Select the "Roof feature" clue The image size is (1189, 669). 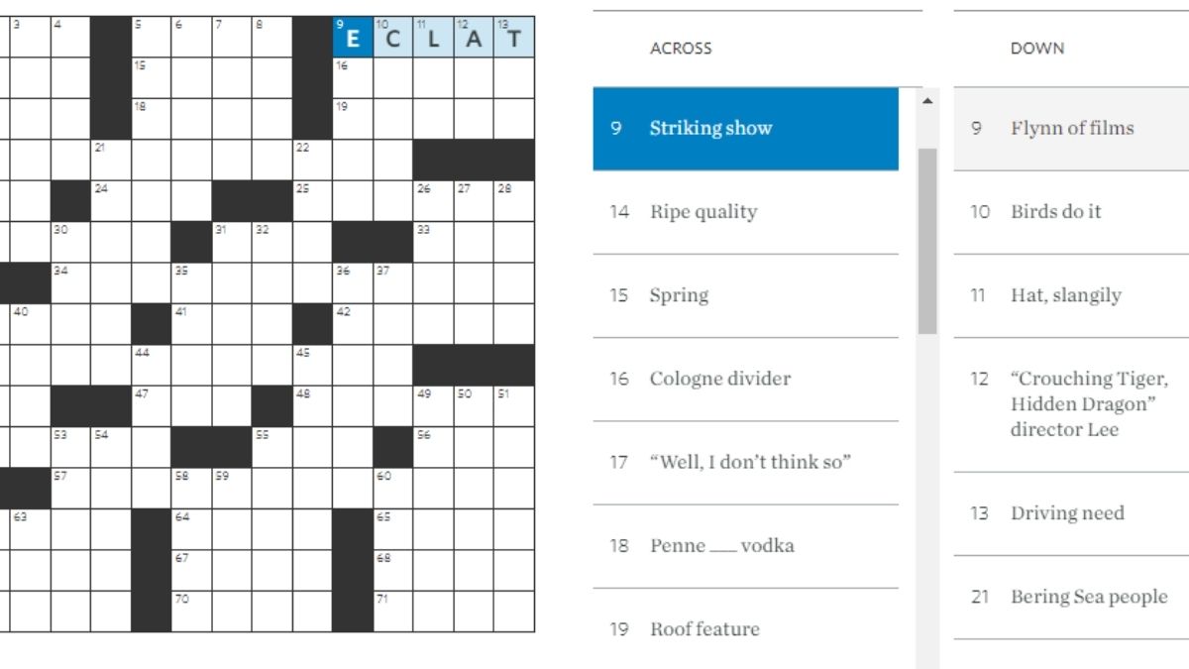point(745,629)
